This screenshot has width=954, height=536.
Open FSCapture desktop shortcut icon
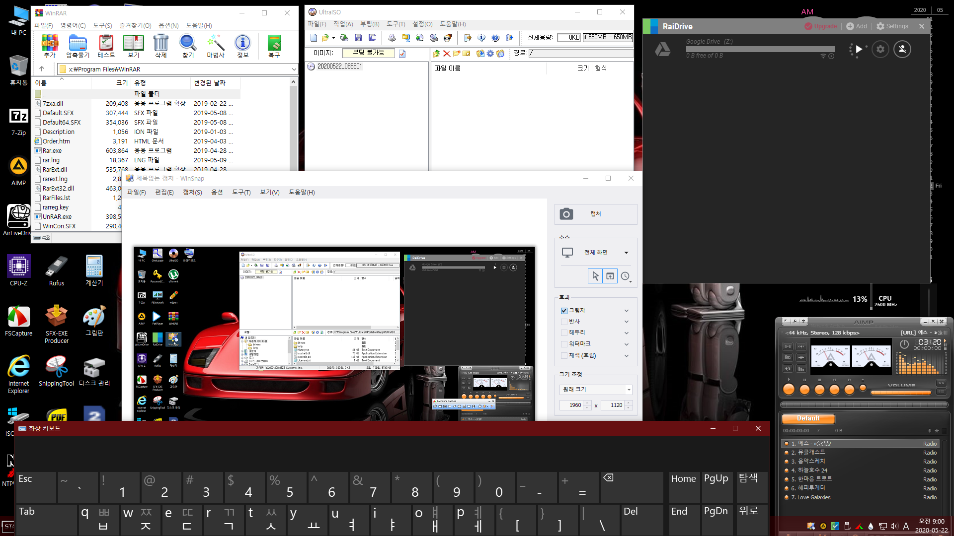(19, 321)
